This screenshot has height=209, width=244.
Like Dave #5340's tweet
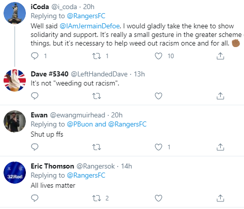pyautogui.click(x=158, y=96)
